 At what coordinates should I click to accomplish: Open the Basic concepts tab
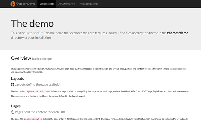tap(47, 4)
